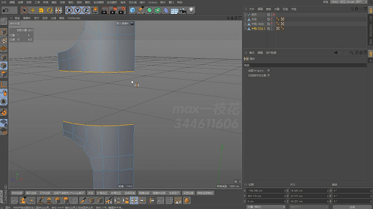
Task: Click the H rotation field in coordinates
Action: point(352,190)
